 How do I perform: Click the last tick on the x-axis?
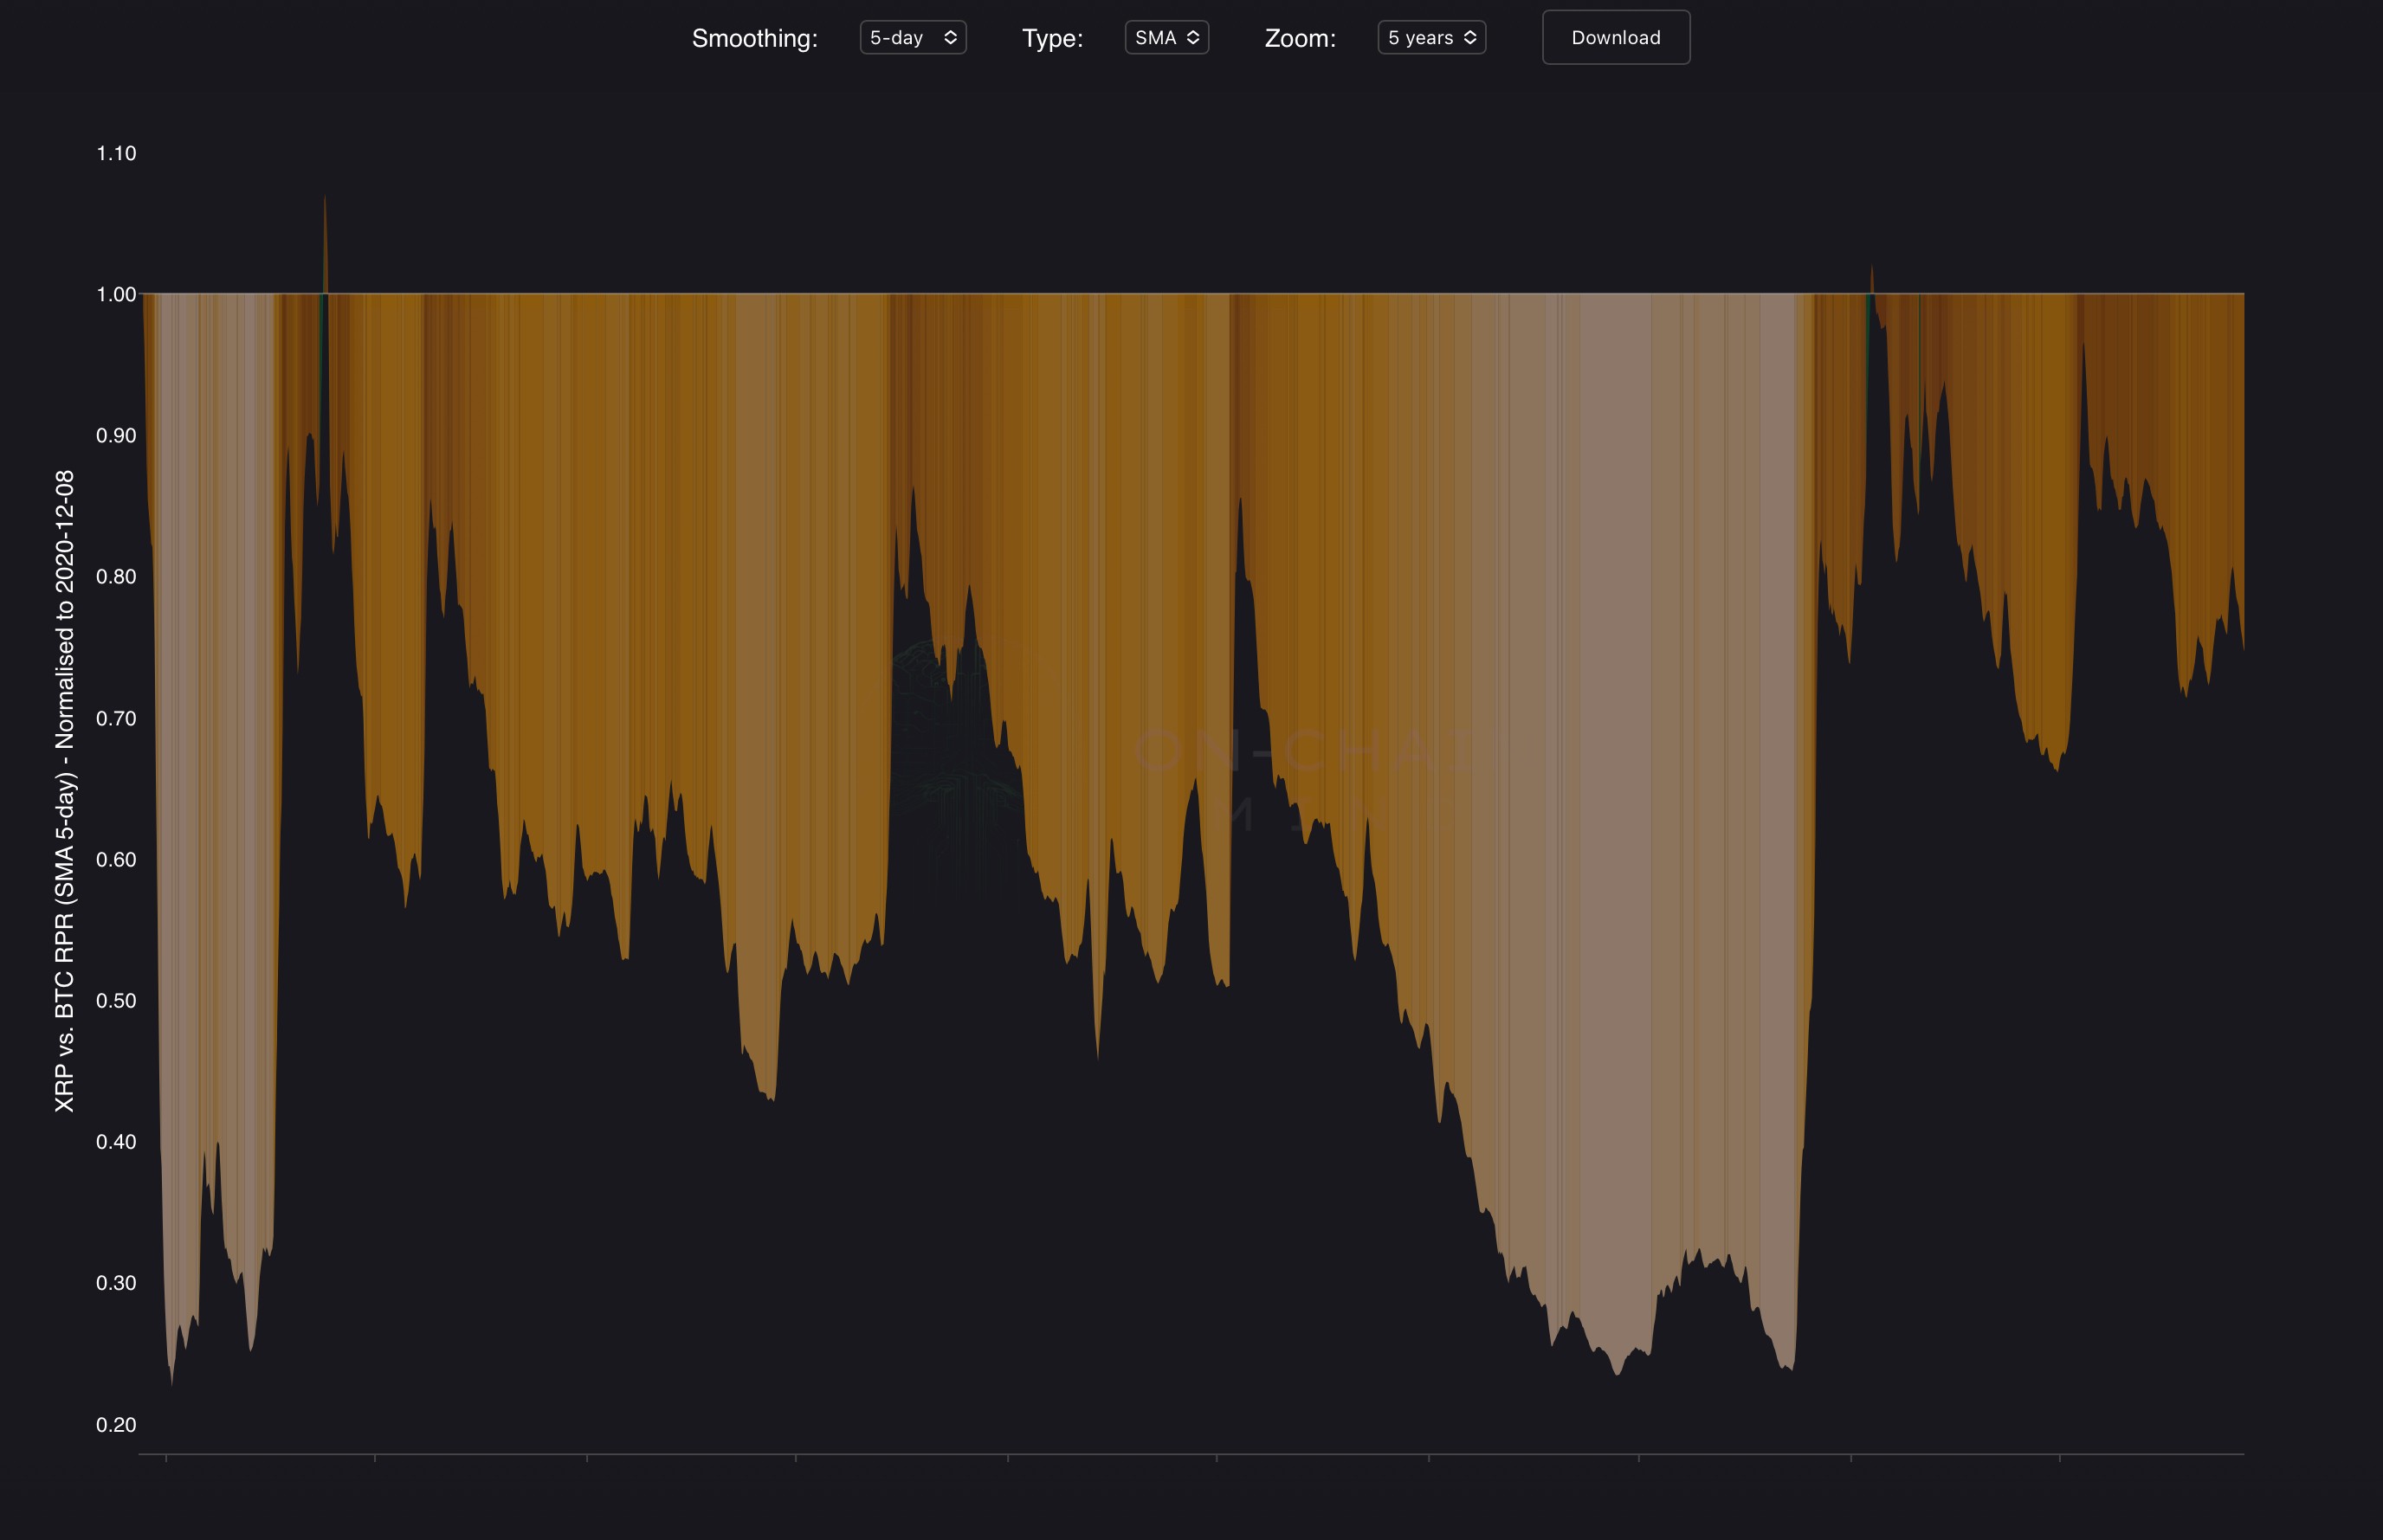(x=2060, y=1458)
